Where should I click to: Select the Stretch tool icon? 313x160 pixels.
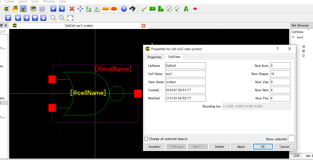(97, 9)
